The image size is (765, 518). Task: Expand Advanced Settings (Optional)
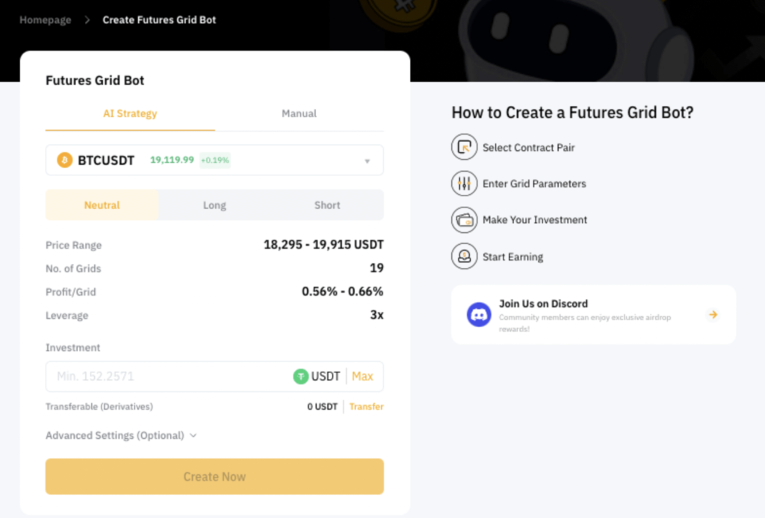point(121,435)
